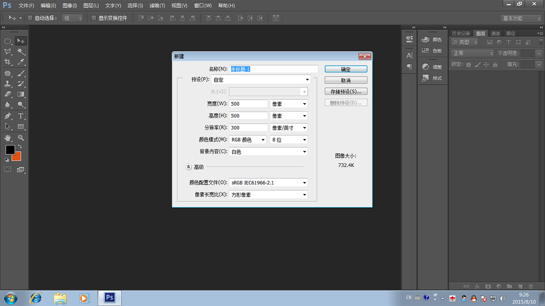Open the 图像(I) menu
The height and width of the screenshot is (306, 545).
pyautogui.click(x=69, y=5)
